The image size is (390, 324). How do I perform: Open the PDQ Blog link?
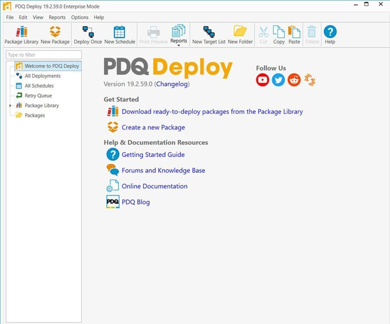[136, 202]
